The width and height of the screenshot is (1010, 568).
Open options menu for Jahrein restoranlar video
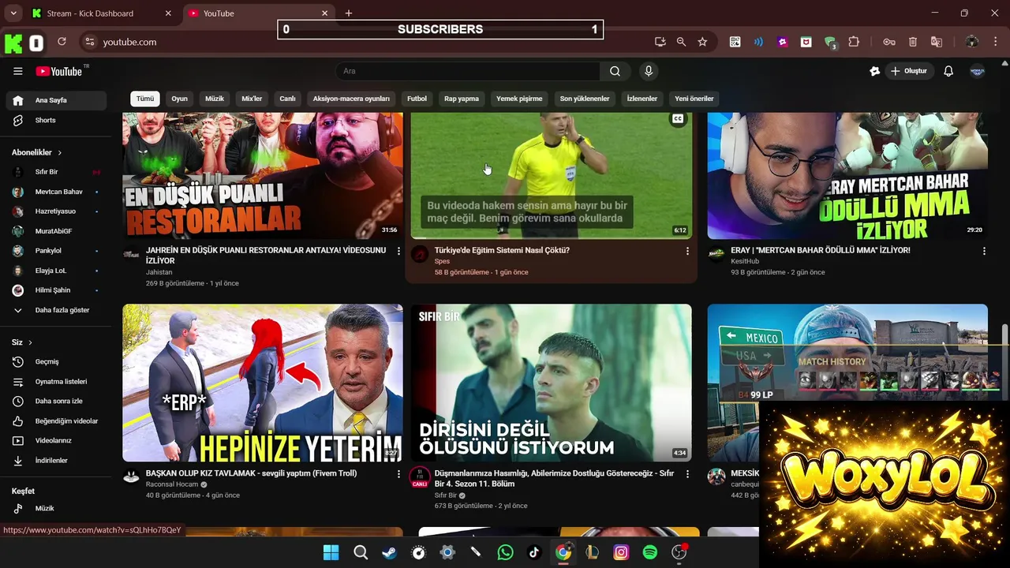(398, 251)
